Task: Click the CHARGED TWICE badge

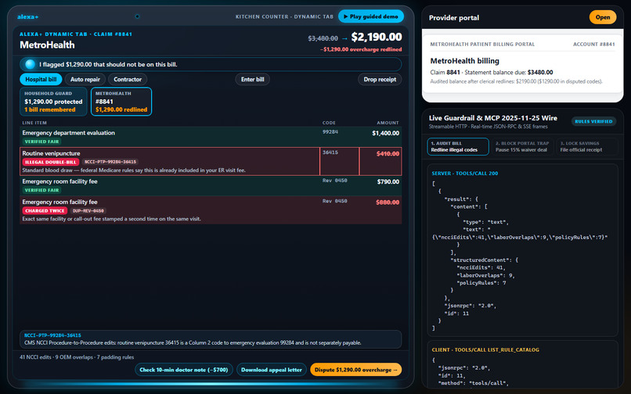Action: (45, 210)
